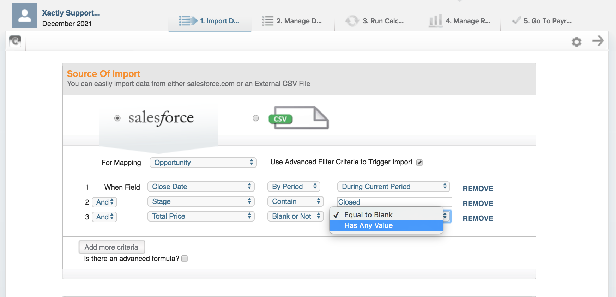Screen dimensions: 616x297
Task: Click the 'For Mapping' label
Action: (x=121, y=163)
